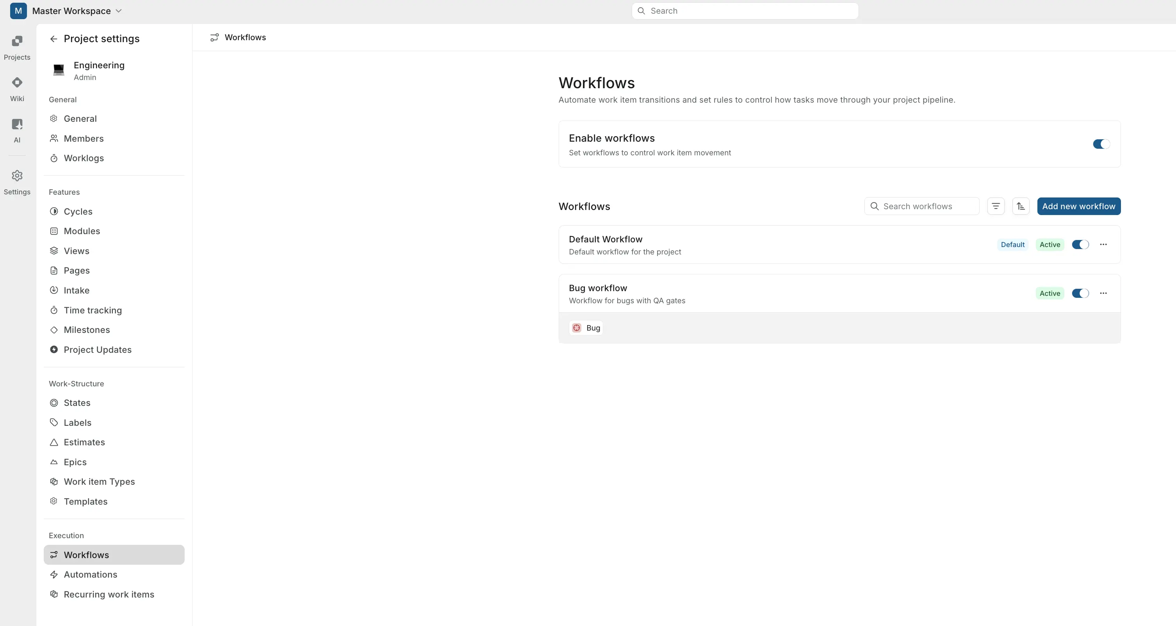The width and height of the screenshot is (1176, 626).
Task: Select the Wiki icon in the left rail
Action: 17,88
